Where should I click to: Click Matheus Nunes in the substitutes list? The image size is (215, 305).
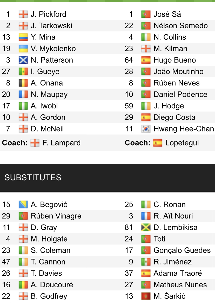click(x=180, y=284)
